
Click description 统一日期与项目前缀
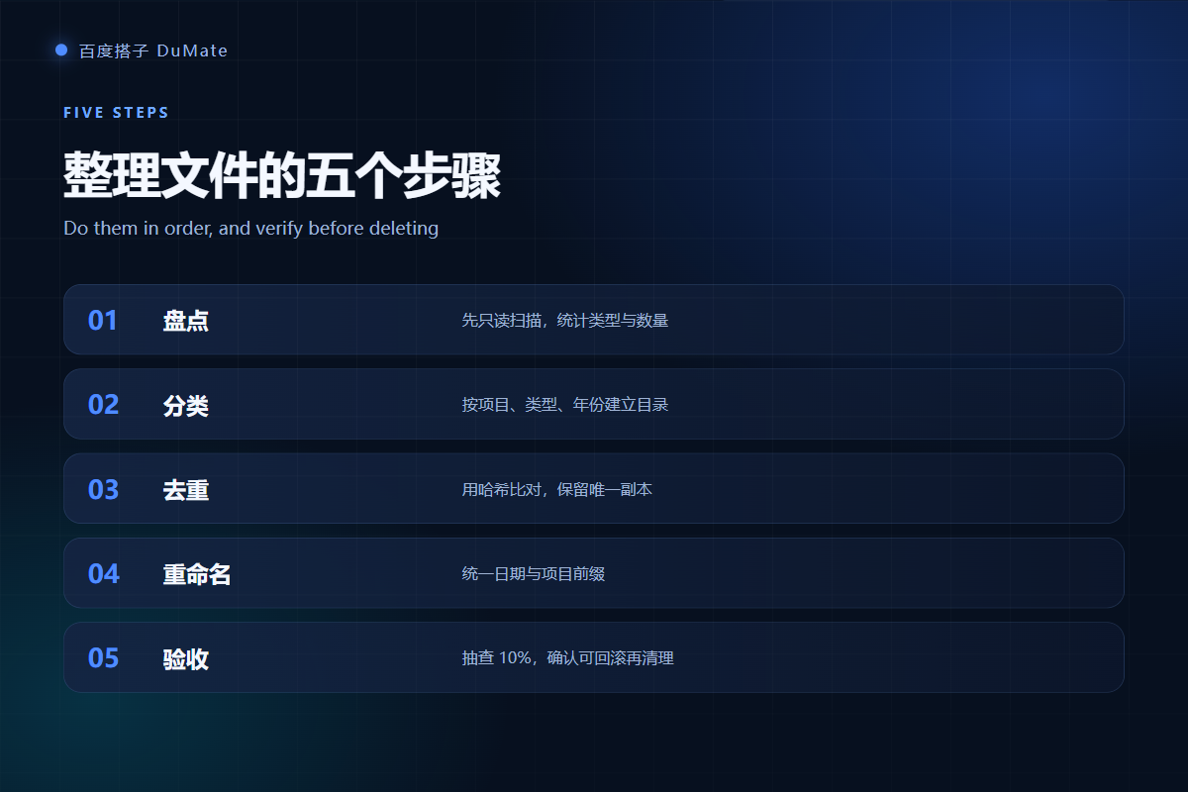pos(534,573)
